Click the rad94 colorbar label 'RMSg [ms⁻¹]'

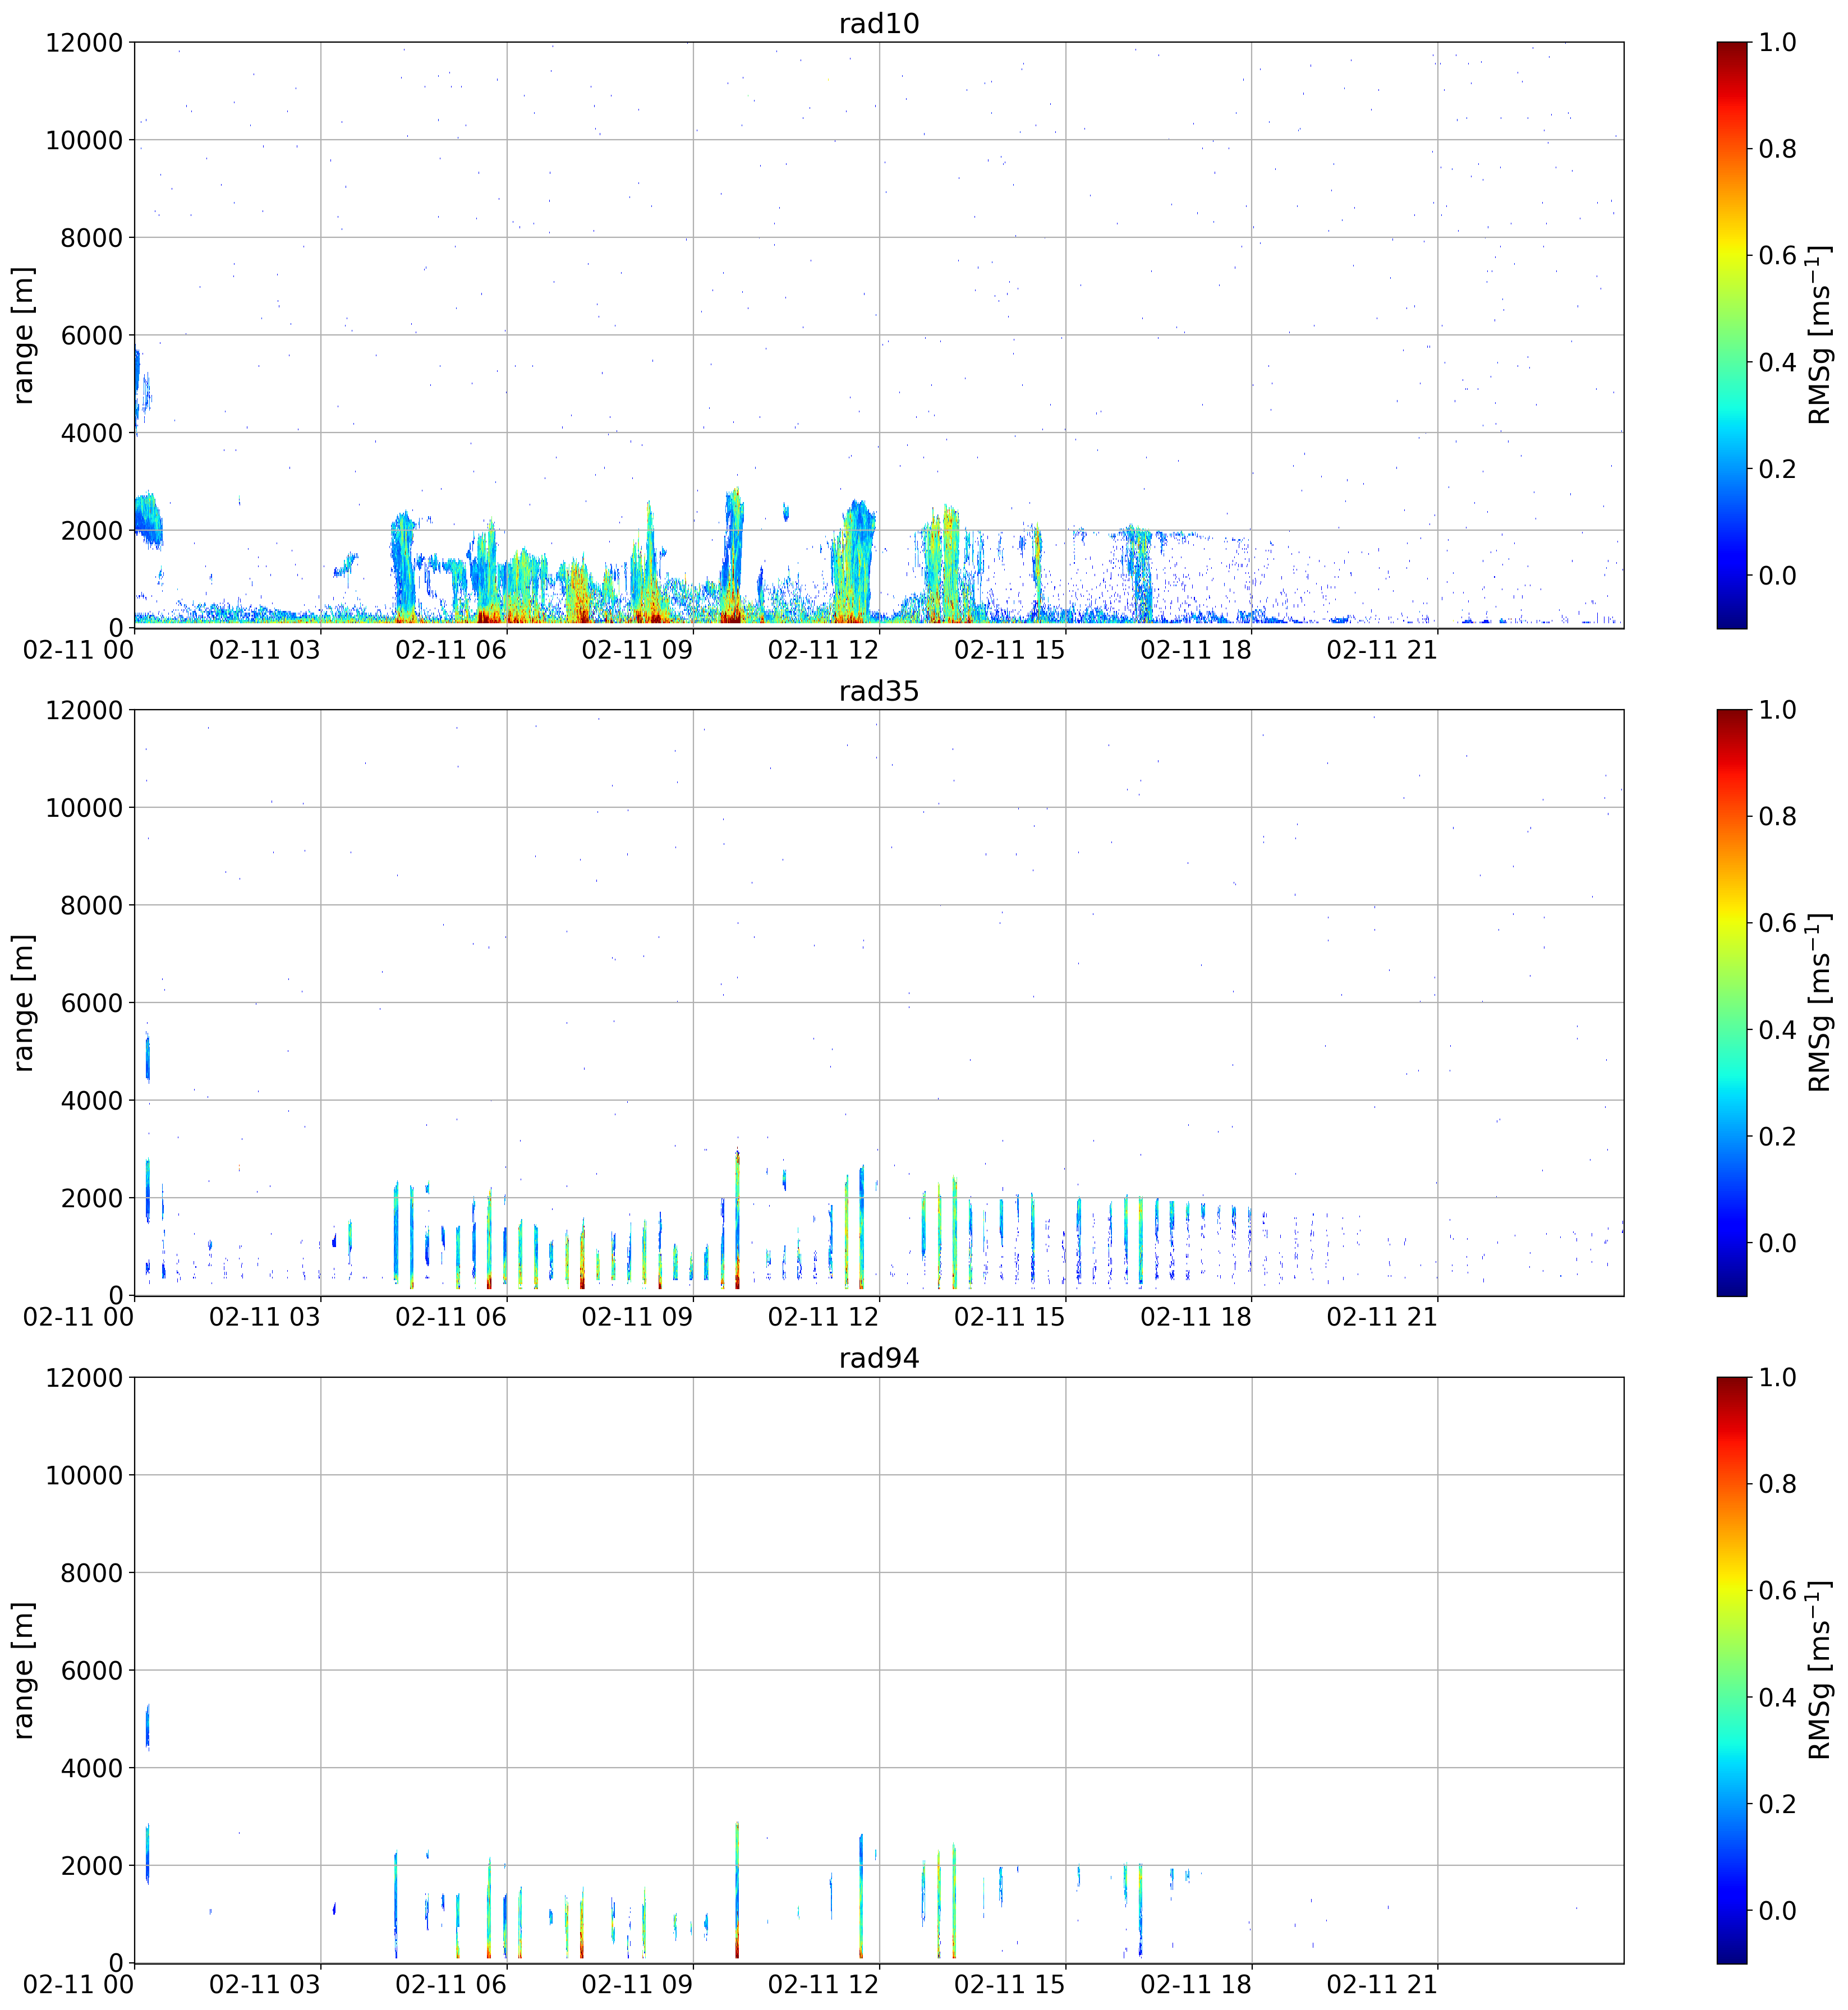click(x=1820, y=1670)
